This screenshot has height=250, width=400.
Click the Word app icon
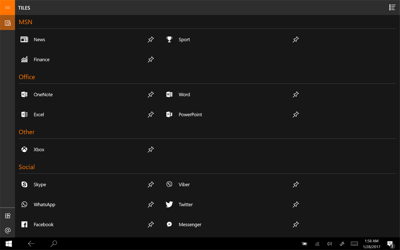pos(169,94)
